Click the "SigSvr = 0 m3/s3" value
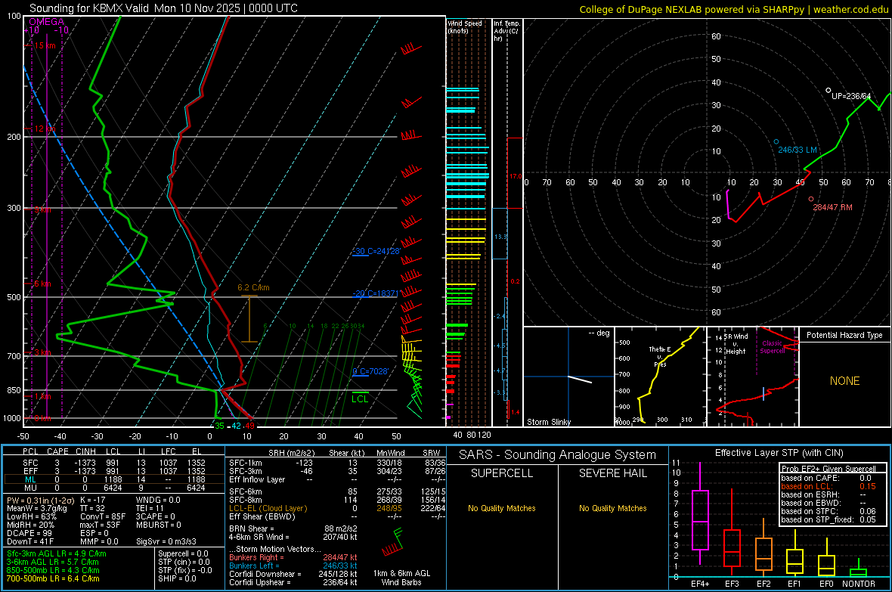 tap(166, 541)
